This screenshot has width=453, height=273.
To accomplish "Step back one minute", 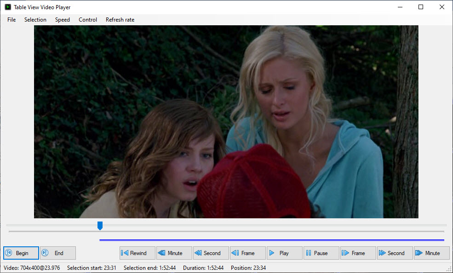I will pos(174,253).
